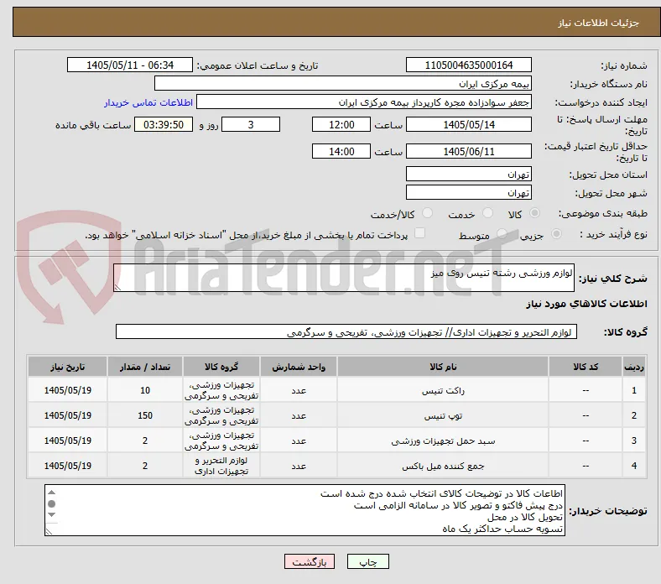Select the کالا radio button
This screenshot has height=584, width=661.
[534, 213]
